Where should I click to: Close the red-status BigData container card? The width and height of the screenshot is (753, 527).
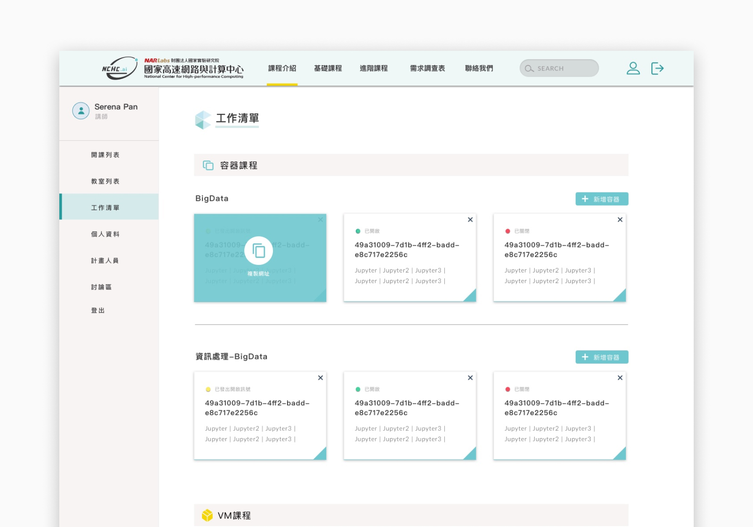click(620, 220)
